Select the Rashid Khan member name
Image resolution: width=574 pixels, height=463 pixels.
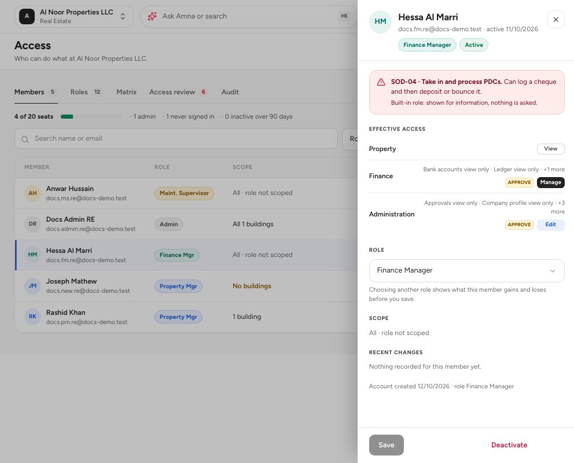click(65, 312)
